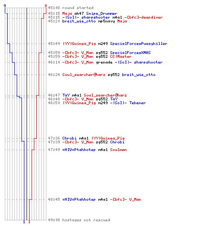Click blue team final count 1
This screenshot has height=239, width=215.
24,222
